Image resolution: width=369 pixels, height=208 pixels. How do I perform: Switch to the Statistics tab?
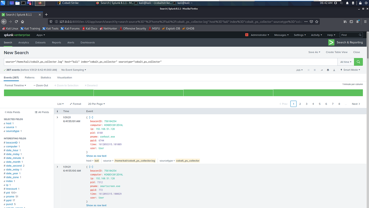pyautogui.click(x=46, y=78)
